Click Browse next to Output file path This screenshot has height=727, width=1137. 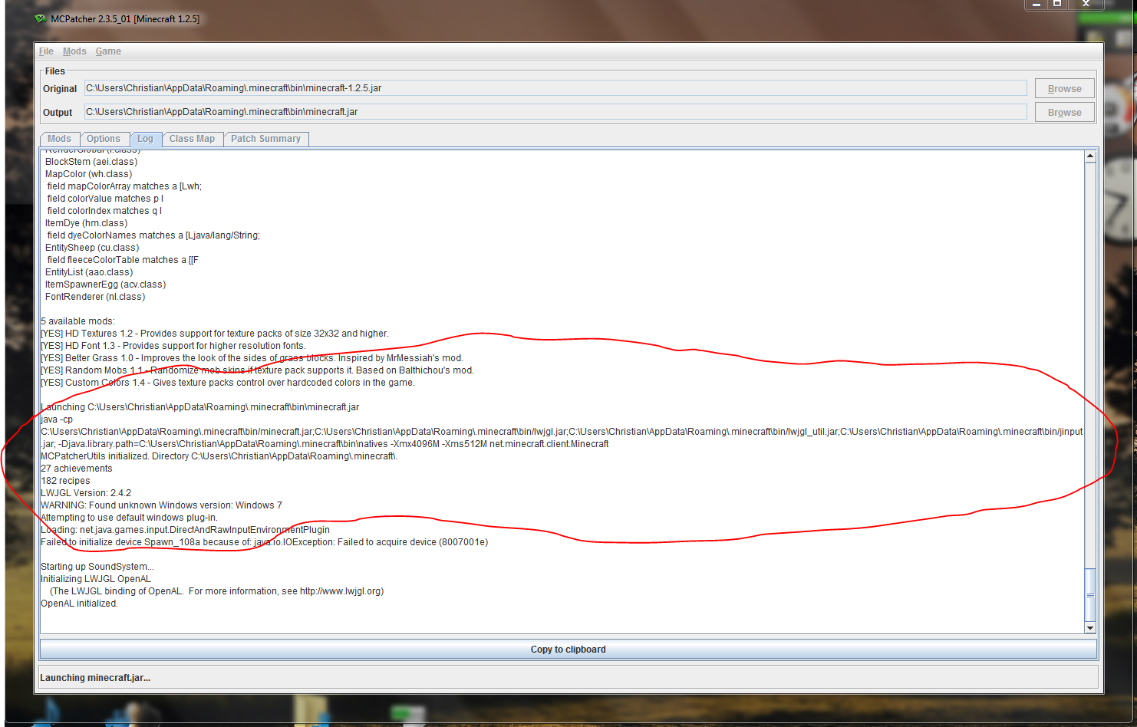1065,113
